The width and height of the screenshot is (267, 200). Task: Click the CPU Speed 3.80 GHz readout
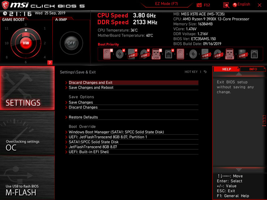coord(126,15)
